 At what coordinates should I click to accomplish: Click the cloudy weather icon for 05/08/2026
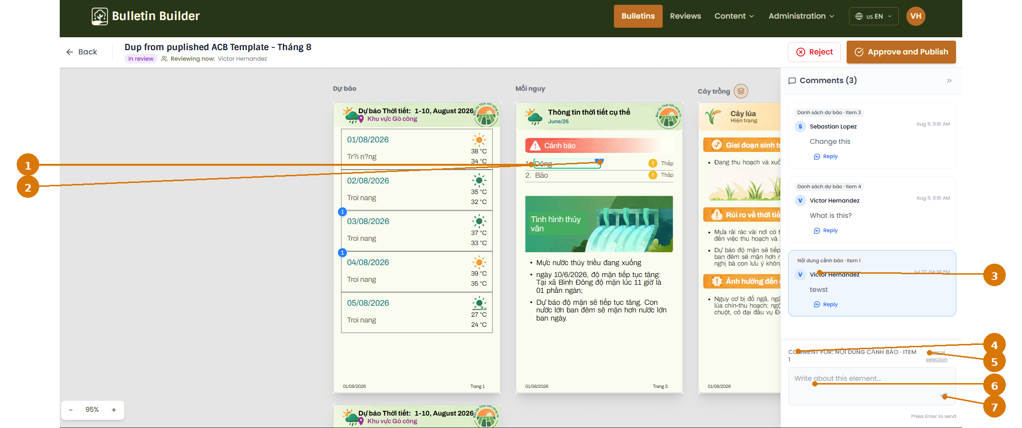pyautogui.click(x=479, y=303)
